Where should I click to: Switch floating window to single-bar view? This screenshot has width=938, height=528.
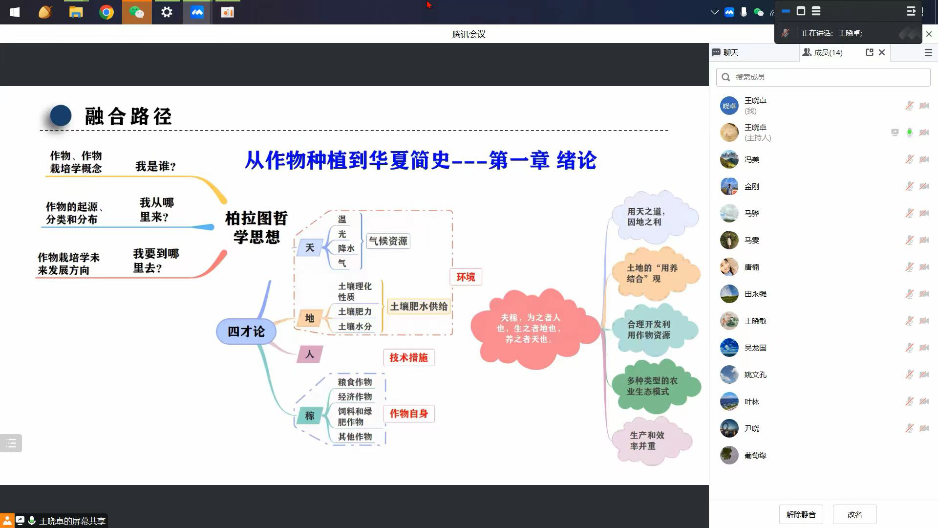pos(786,11)
